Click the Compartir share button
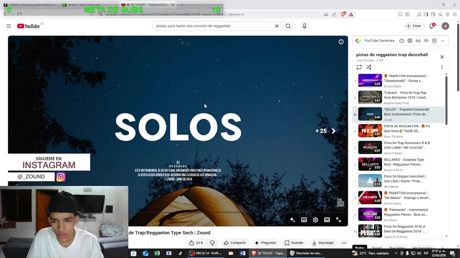 point(235,243)
